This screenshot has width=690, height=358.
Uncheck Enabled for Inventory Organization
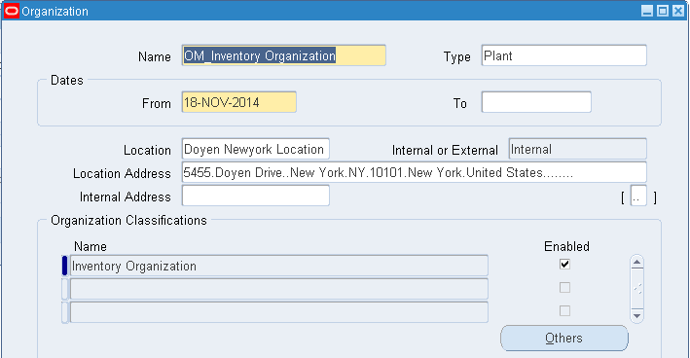[x=564, y=265]
